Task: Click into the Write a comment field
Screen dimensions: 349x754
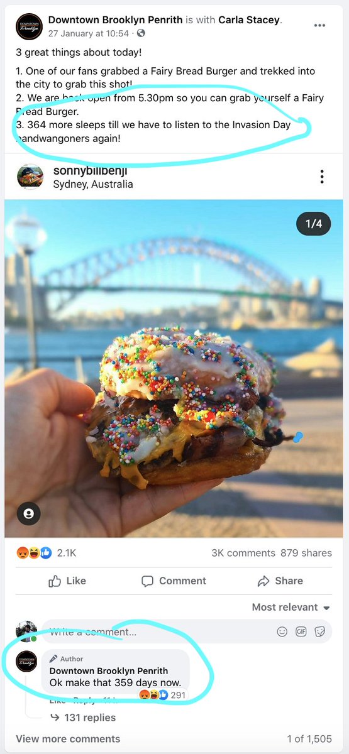Action: point(157,631)
